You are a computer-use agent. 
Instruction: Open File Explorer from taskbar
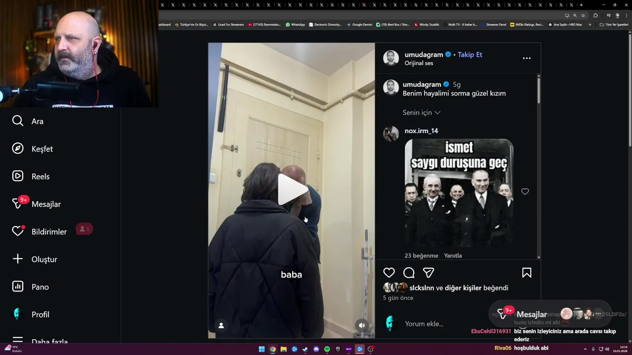click(283, 349)
